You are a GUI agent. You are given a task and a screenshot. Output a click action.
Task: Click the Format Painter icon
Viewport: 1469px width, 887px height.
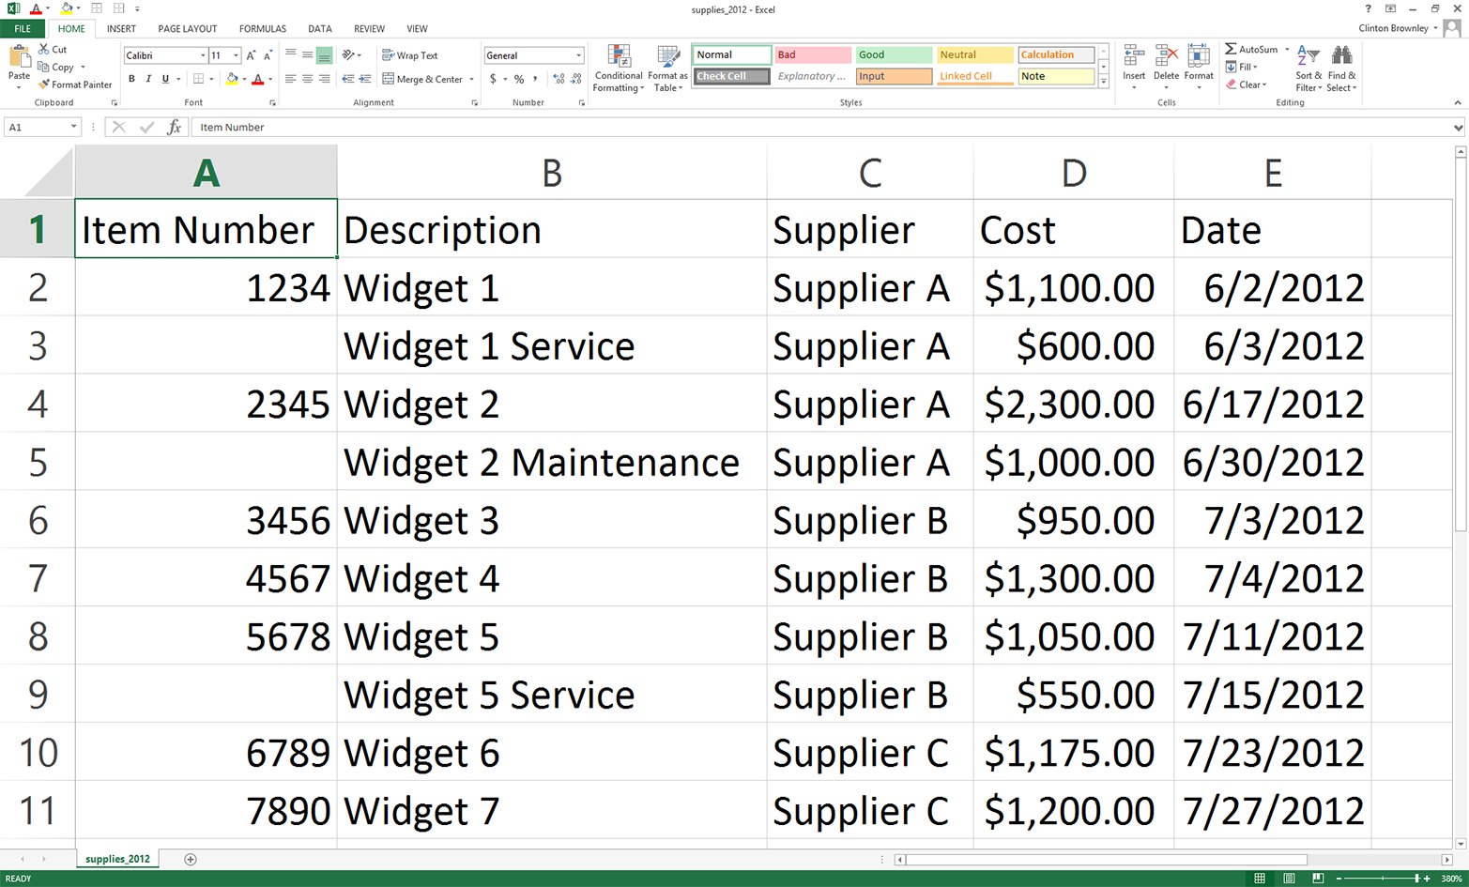pyautogui.click(x=43, y=84)
